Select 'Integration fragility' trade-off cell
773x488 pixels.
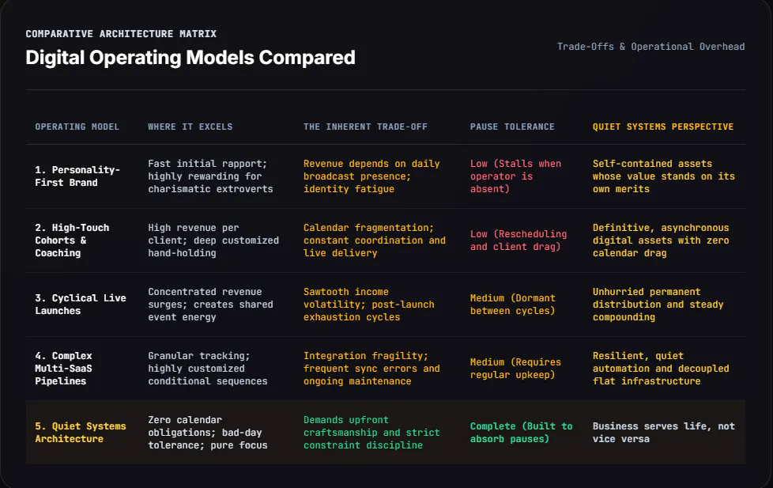click(x=371, y=369)
